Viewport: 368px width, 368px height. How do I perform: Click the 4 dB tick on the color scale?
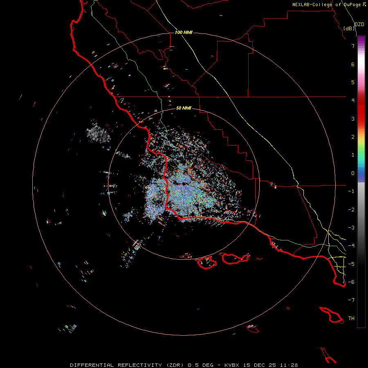click(x=353, y=101)
